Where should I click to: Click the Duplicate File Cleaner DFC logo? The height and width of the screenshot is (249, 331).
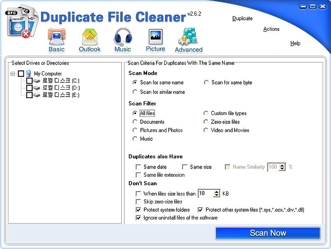[22, 22]
